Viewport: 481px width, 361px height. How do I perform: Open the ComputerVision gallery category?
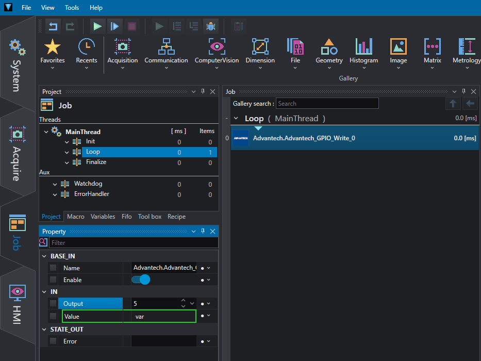(217, 52)
